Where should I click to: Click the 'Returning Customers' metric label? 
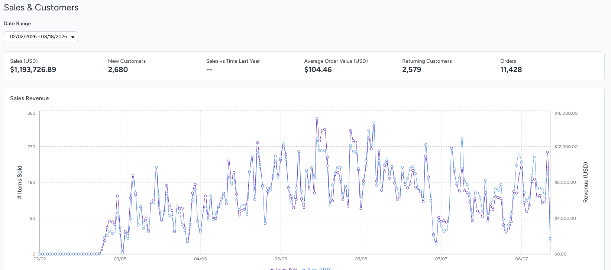click(x=427, y=61)
